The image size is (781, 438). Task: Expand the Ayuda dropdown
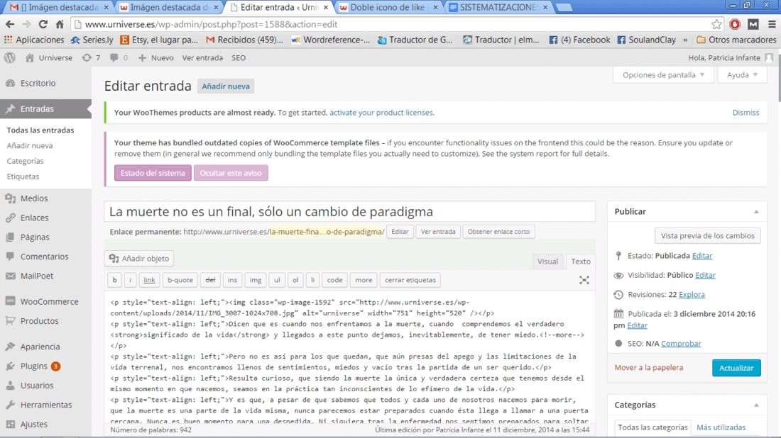[742, 74]
